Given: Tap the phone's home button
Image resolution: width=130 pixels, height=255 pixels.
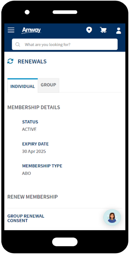Looking at the screenshot, I should point(65,242).
